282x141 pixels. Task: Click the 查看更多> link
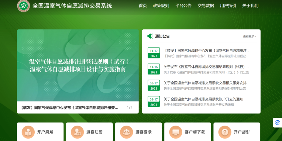[x=249, y=36]
